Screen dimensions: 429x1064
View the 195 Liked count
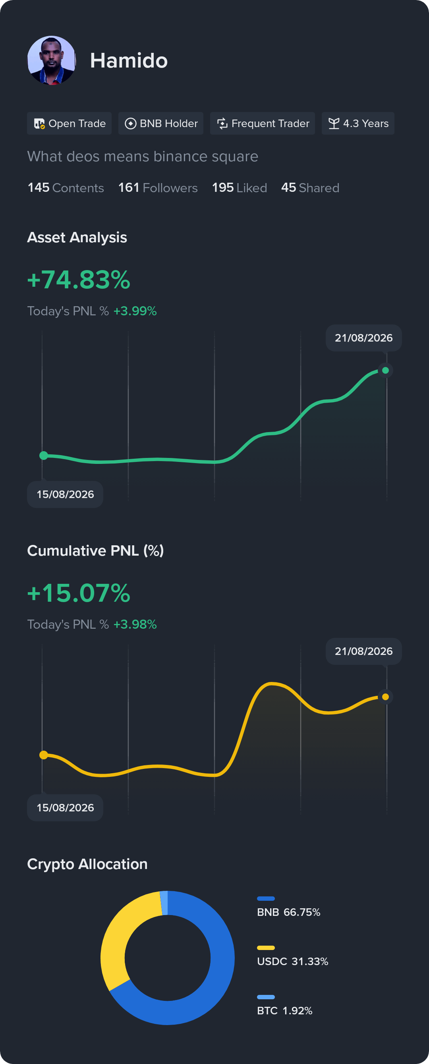coord(239,188)
